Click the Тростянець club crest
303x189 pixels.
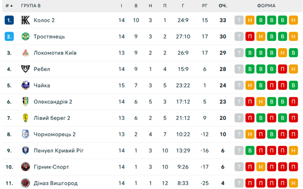(25, 37)
